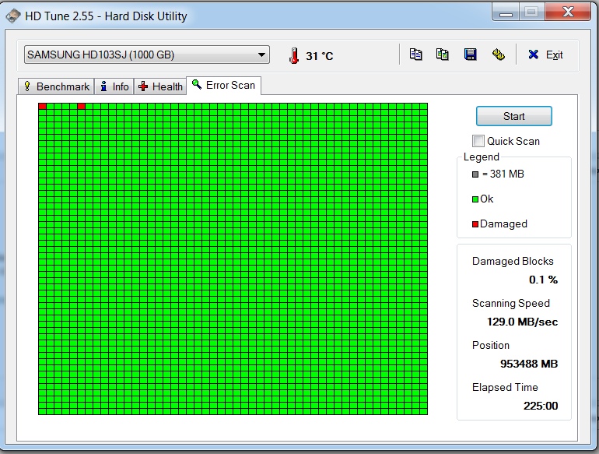
Task: Open the options icon with wrench
Action: 498,55
